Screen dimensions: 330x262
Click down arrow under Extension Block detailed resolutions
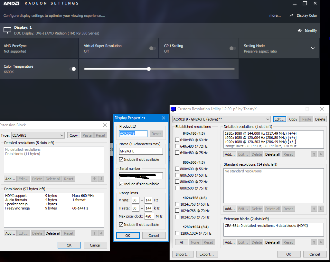101,179
